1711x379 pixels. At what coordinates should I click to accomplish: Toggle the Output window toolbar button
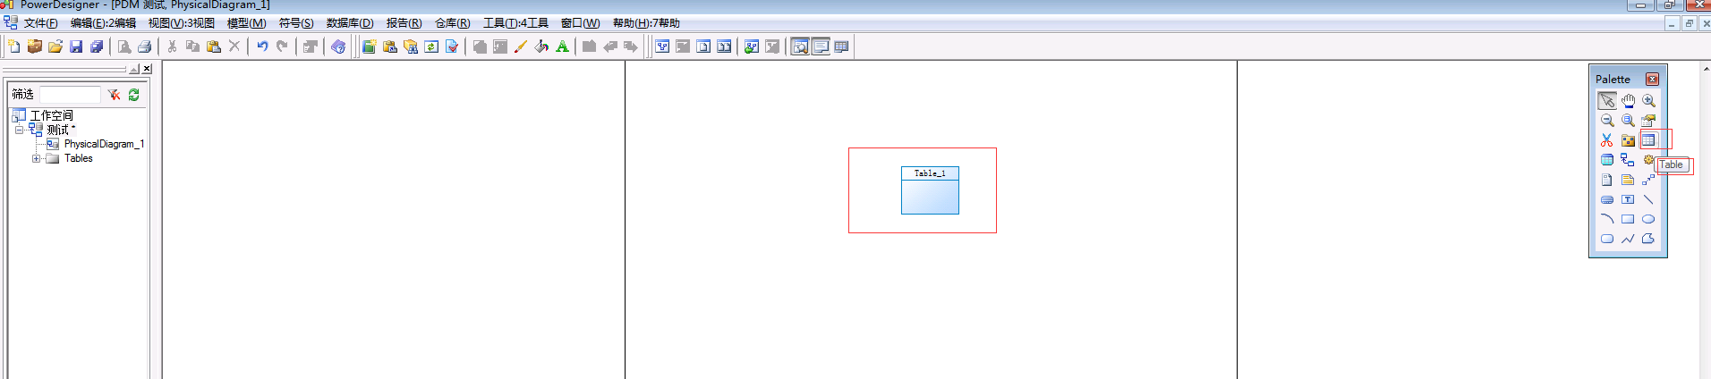821,46
